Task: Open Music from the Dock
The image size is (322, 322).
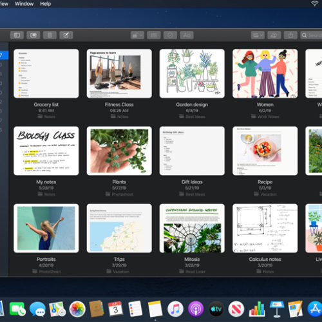Action: 175,309
